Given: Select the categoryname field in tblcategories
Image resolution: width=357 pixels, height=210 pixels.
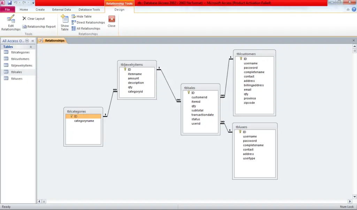Looking at the screenshot, I should [84, 121].
